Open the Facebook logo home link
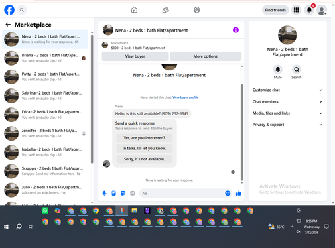The image size is (335, 248). pyautogui.click(x=9, y=10)
